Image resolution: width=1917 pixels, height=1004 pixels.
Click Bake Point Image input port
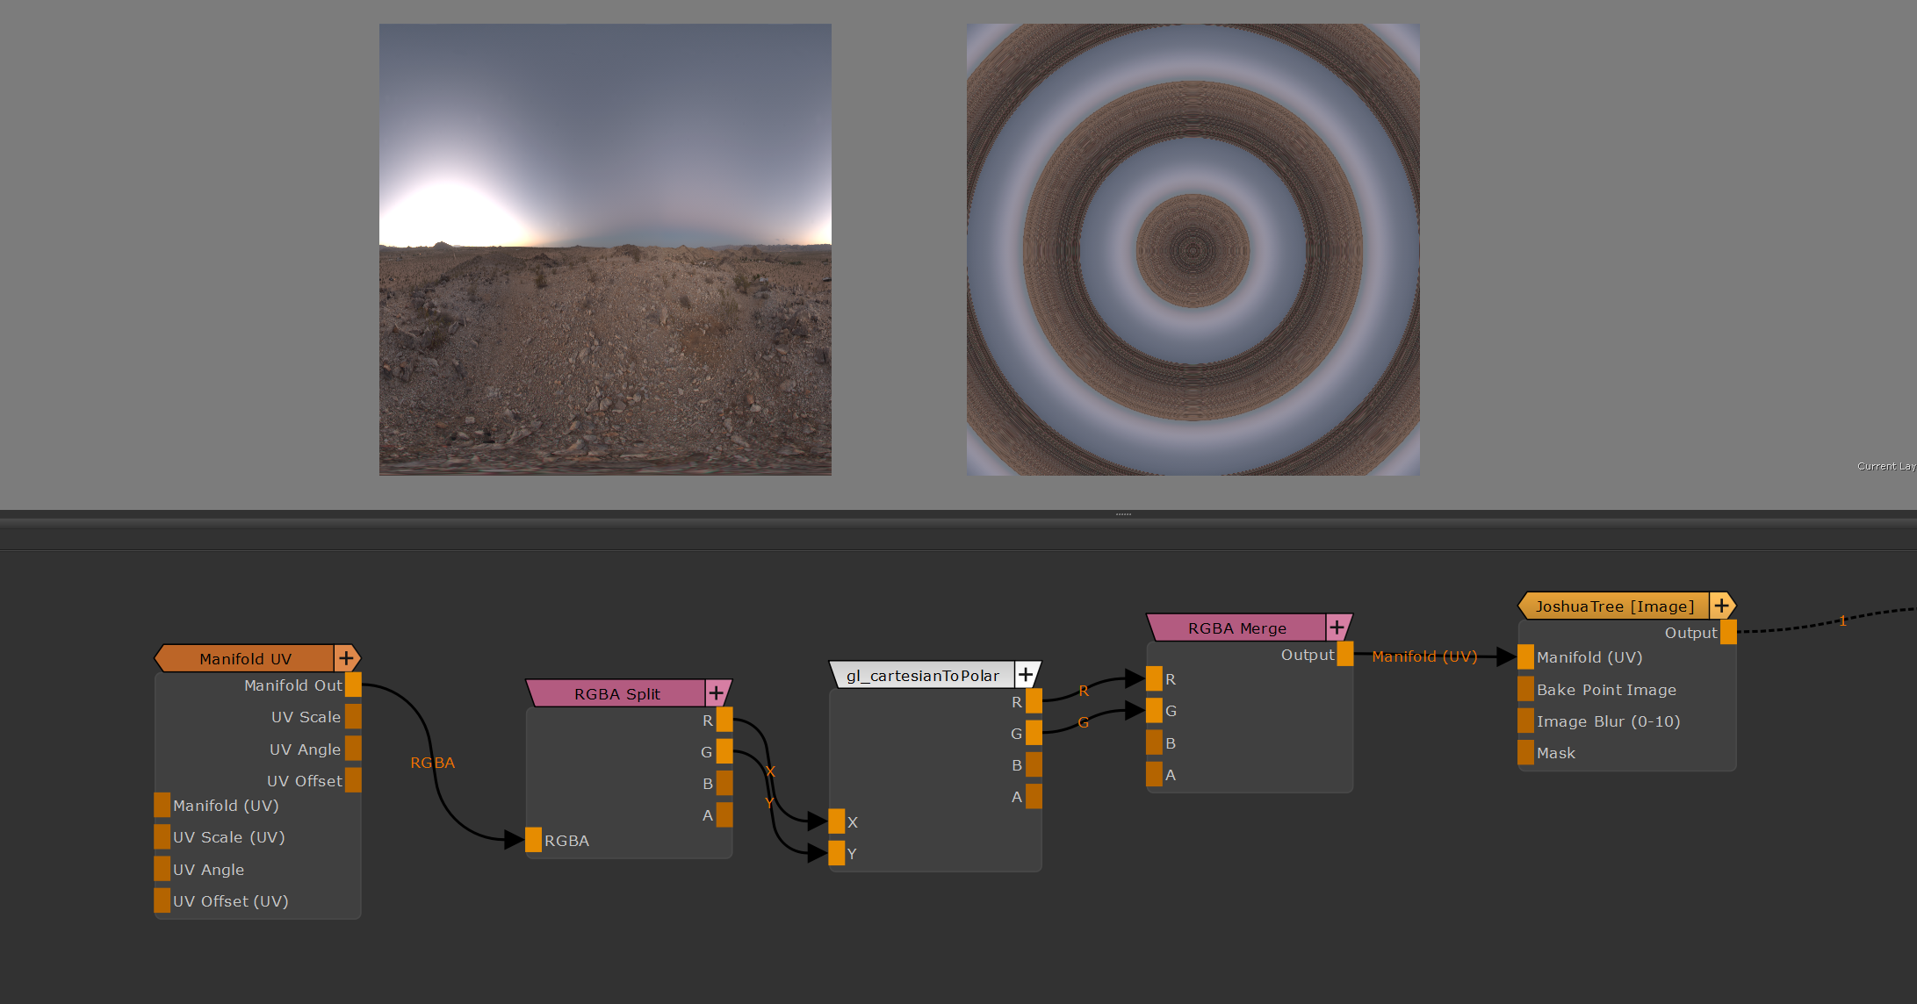coord(1526,689)
